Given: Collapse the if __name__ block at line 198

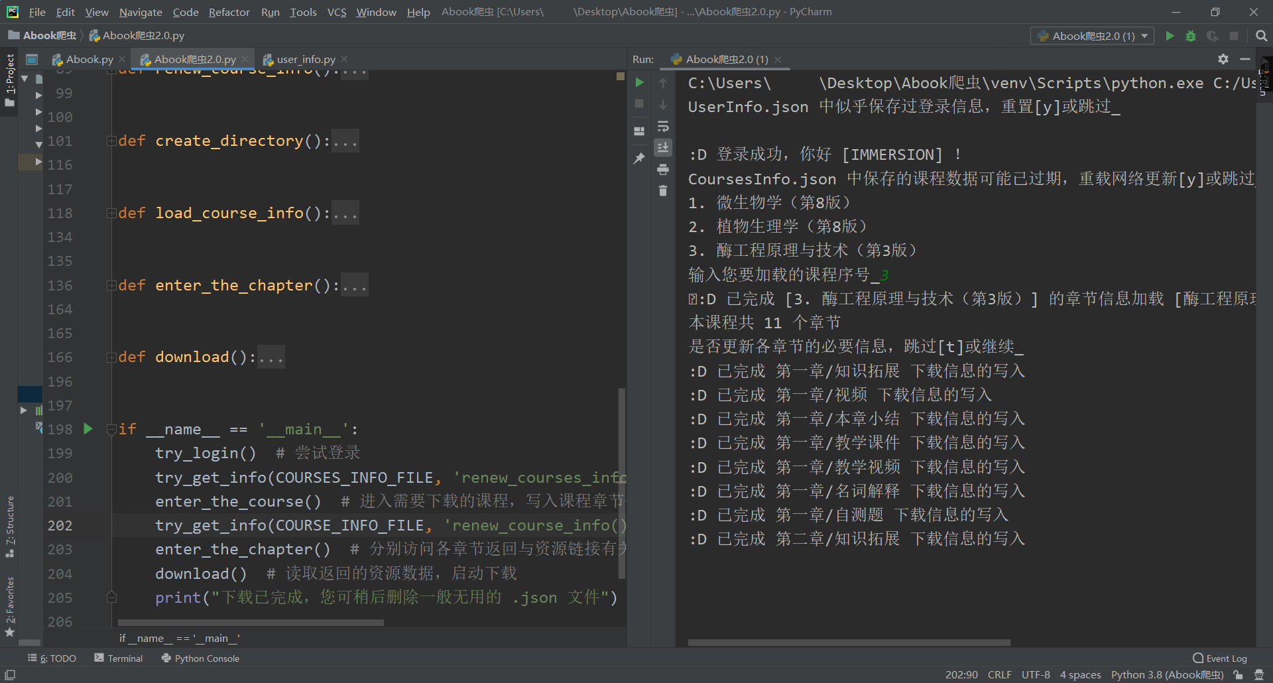Looking at the screenshot, I should pos(111,429).
